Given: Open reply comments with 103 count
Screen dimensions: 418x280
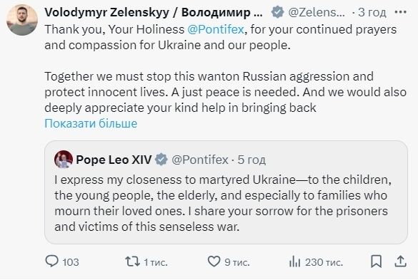Looking at the screenshot, I should (x=62, y=262).
